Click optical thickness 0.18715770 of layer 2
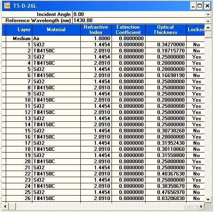Image resolution: width=214 pixels, height=212 pixels. click(166, 51)
